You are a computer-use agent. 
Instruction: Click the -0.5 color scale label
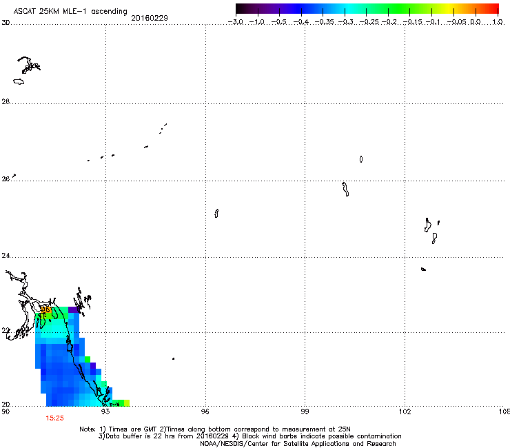(x=278, y=22)
